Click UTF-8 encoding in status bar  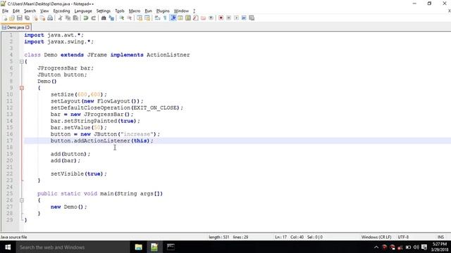click(x=403, y=238)
